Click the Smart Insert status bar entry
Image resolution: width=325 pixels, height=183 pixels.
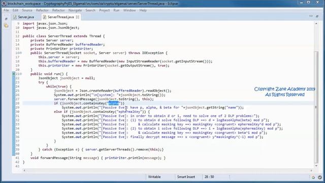[x=186, y=177]
